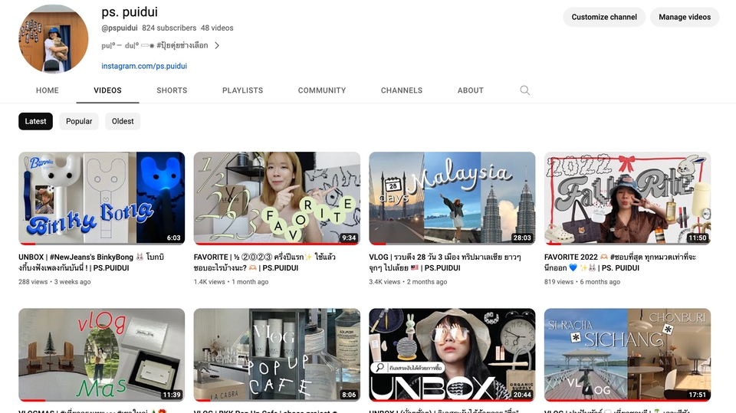Click the 28:03 duration badge
736x413 pixels.
point(522,238)
